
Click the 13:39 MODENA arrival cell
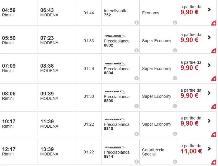(49, 152)
